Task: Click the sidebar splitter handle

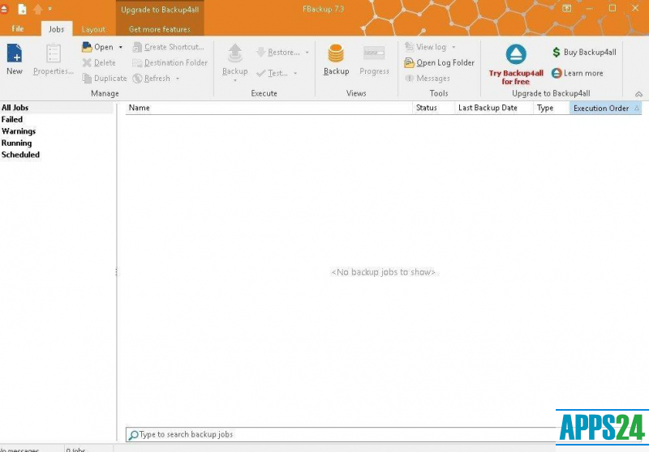Action: [x=116, y=272]
